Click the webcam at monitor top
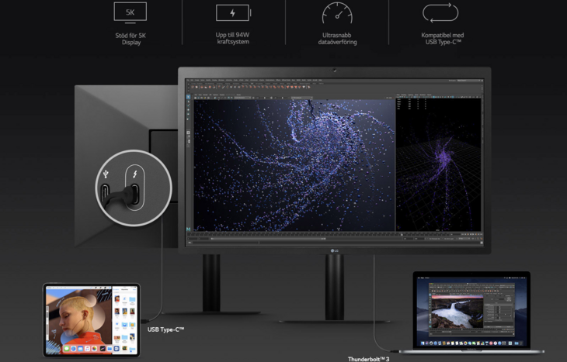 coord(335,71)
